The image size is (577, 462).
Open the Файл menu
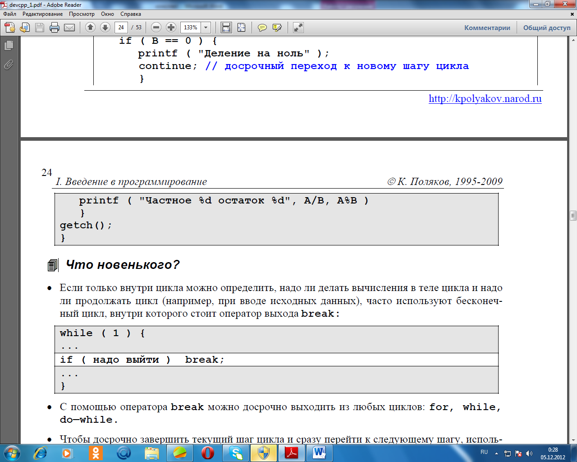(x=9, y=14)
